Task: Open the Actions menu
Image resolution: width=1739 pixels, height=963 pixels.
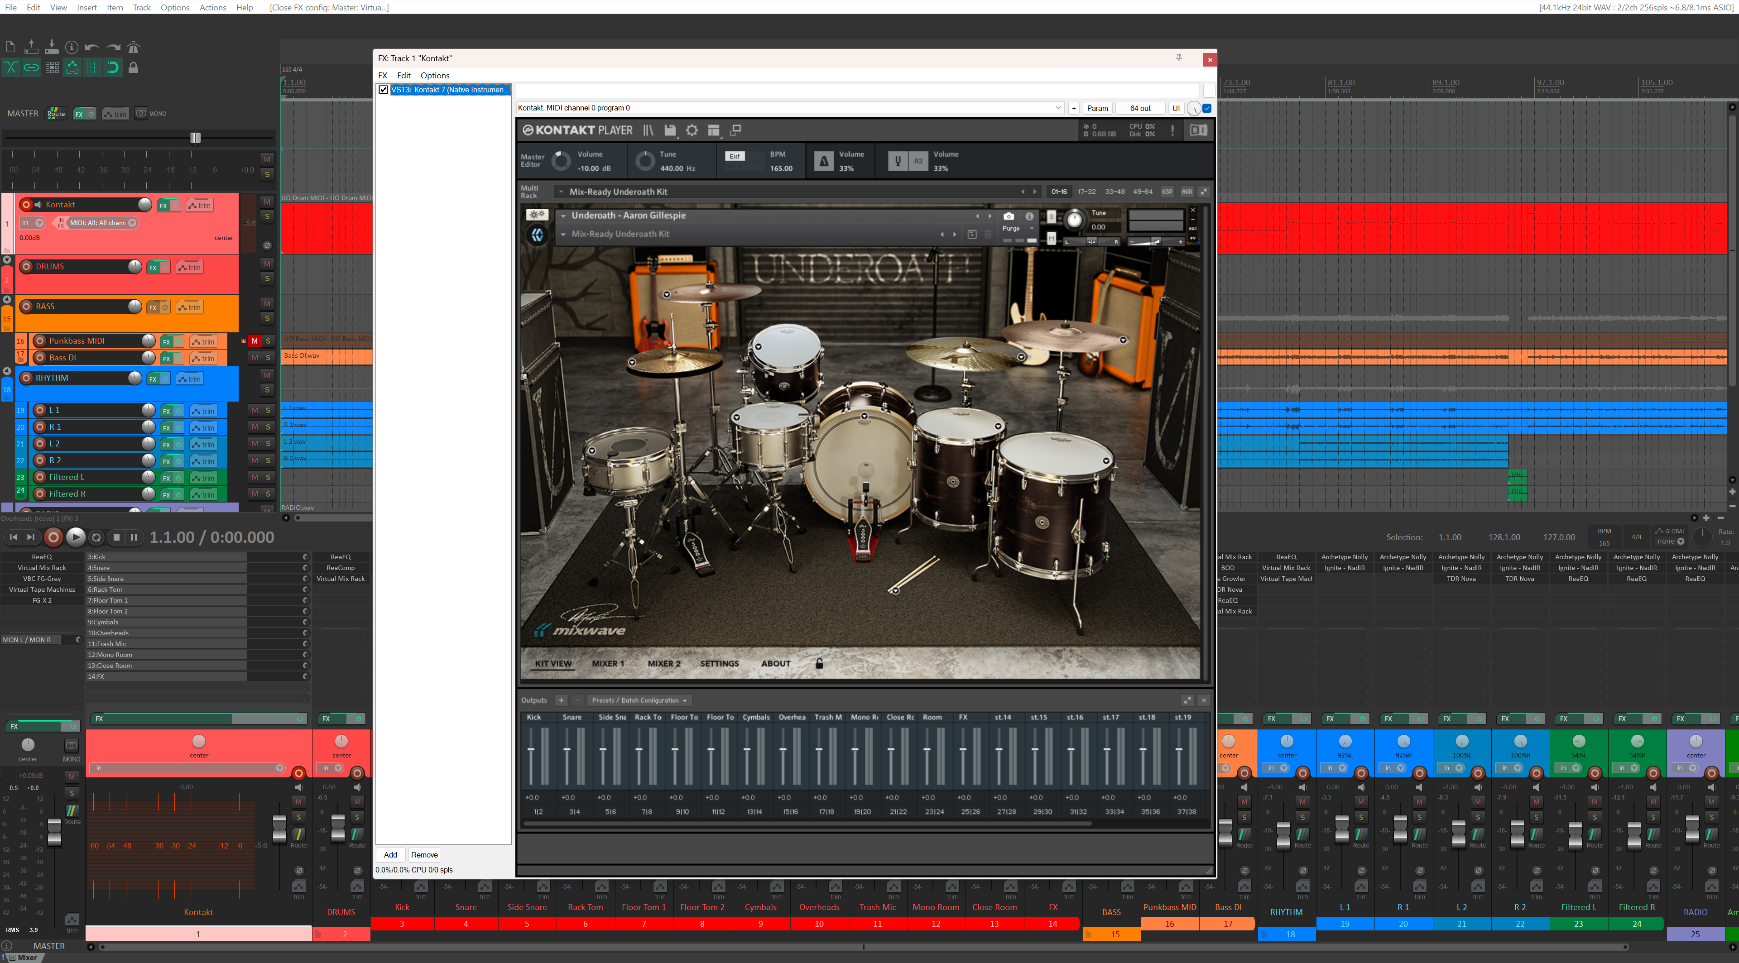Action: [x=213, y=7]
